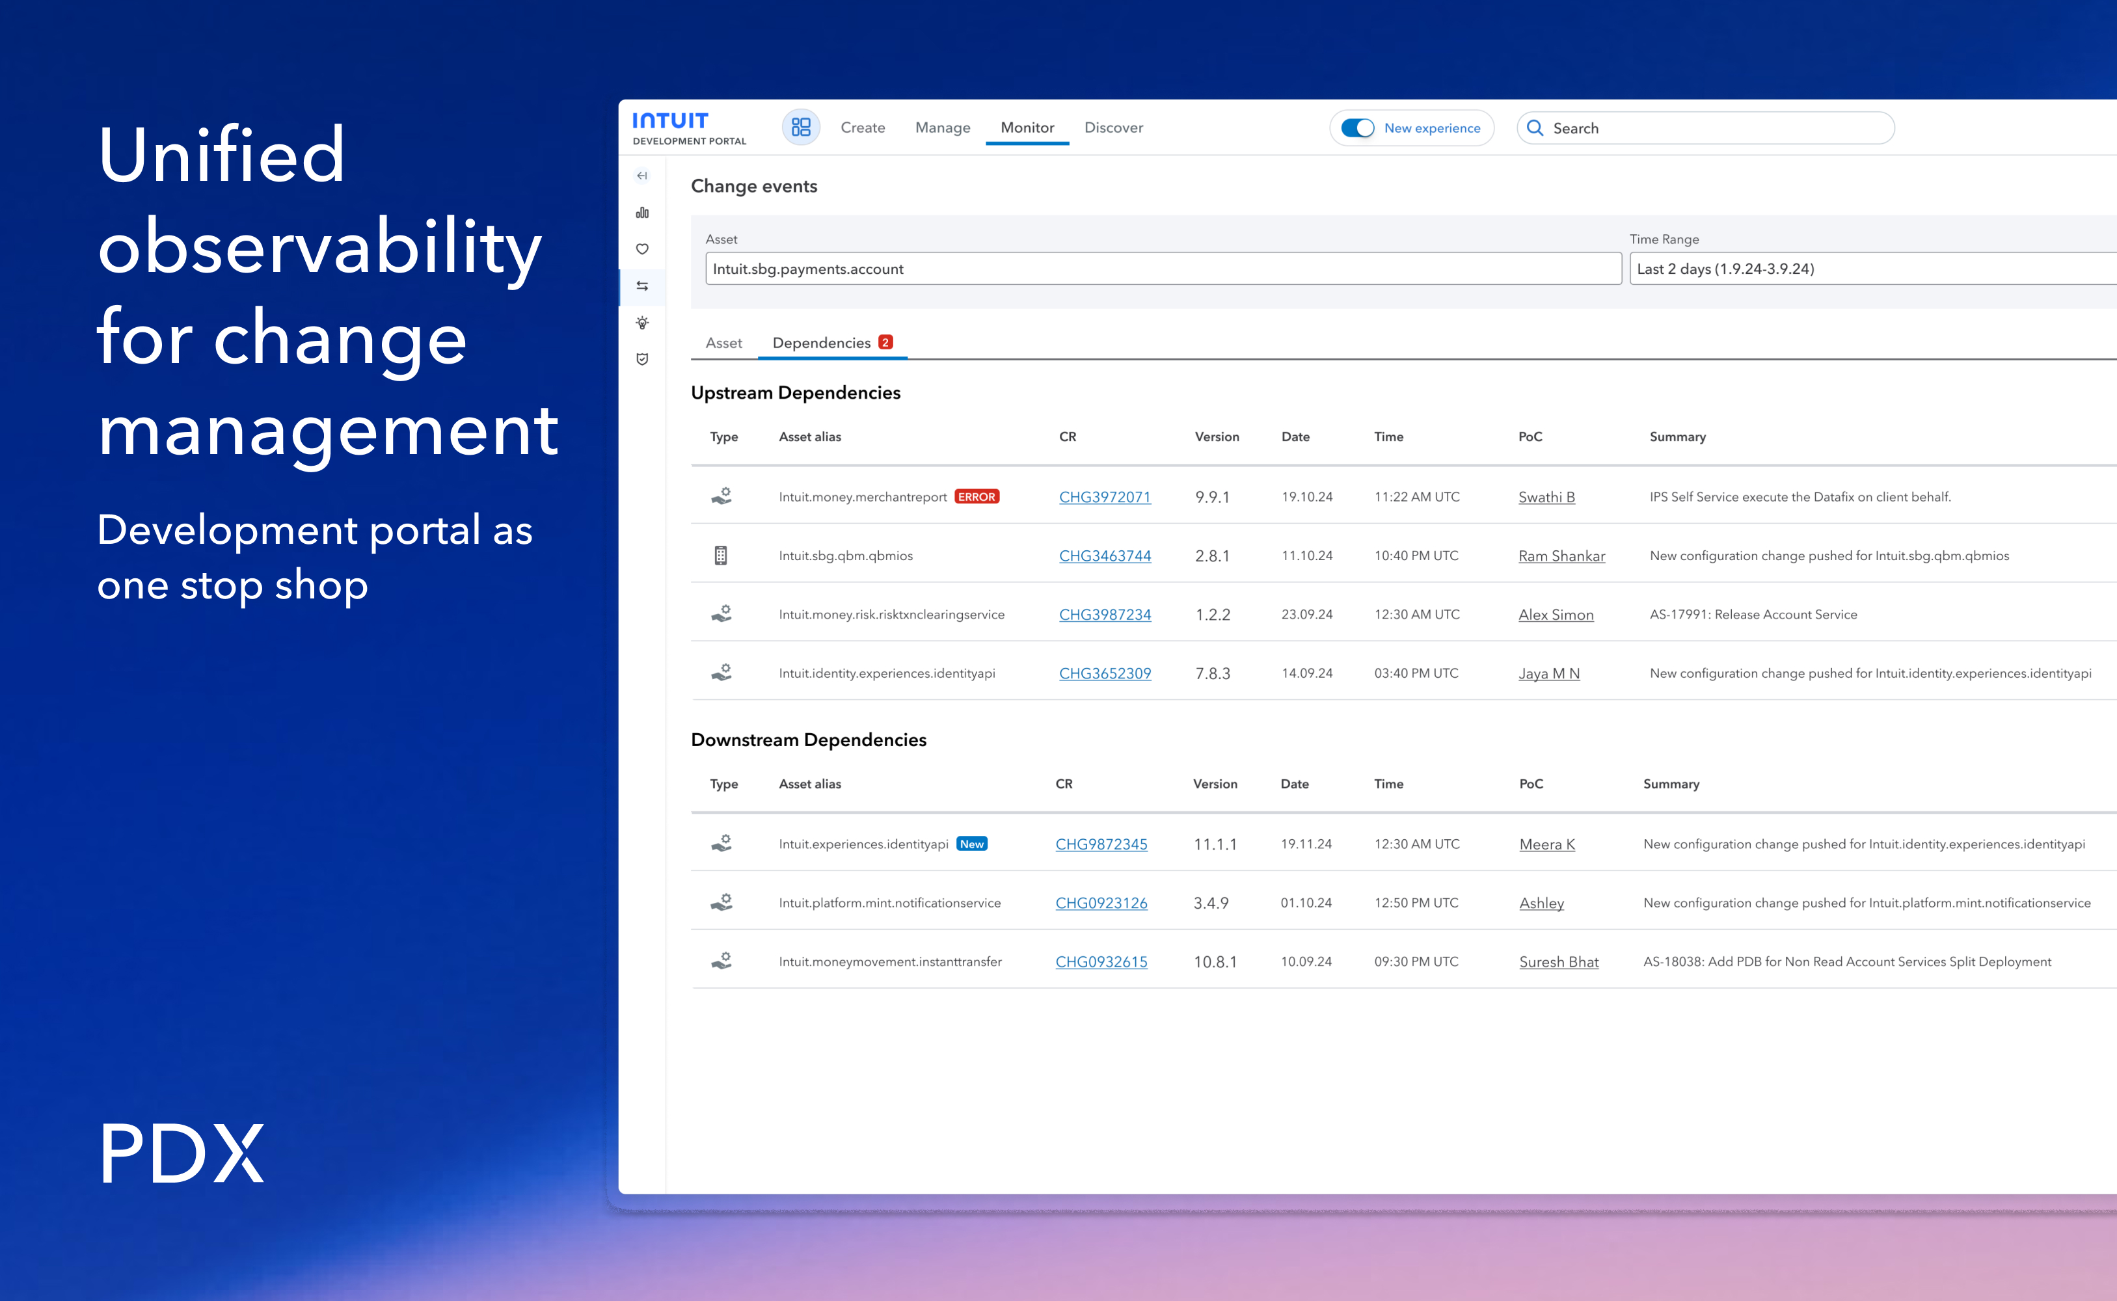Open the lightbulb insights sidebar icon
The width and height of the screenshot is (2117, 1301).
click(x=642, y=323)
